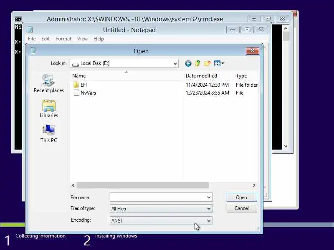
Task: Open Notepad Format menu
Action: [x=63, y=39]
